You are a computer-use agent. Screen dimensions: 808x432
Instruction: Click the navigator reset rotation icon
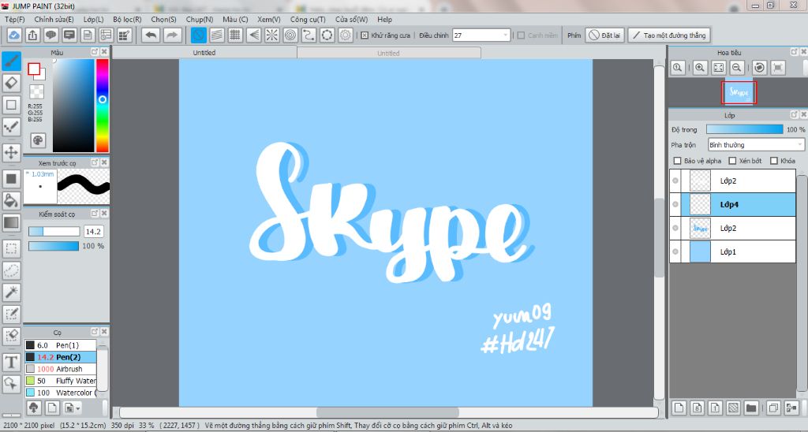pyautogui.click(x=759, y=67)
